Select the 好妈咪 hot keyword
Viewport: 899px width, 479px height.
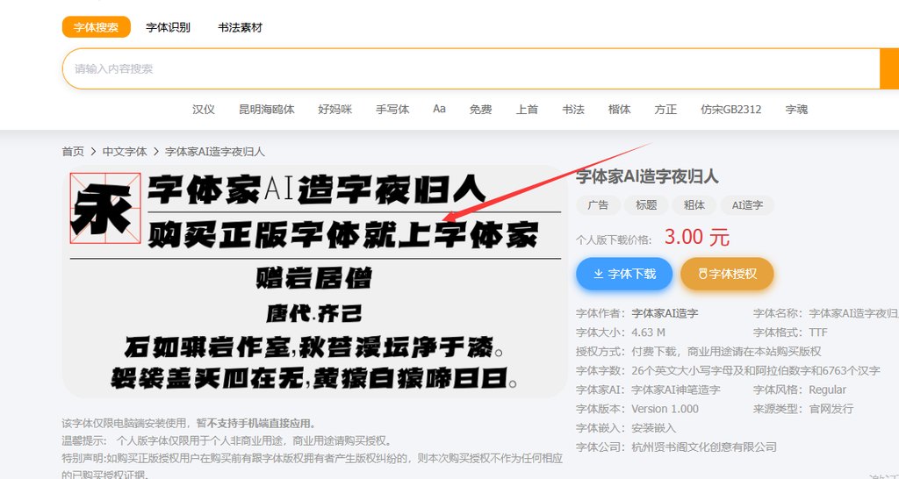tap(334, 110)
